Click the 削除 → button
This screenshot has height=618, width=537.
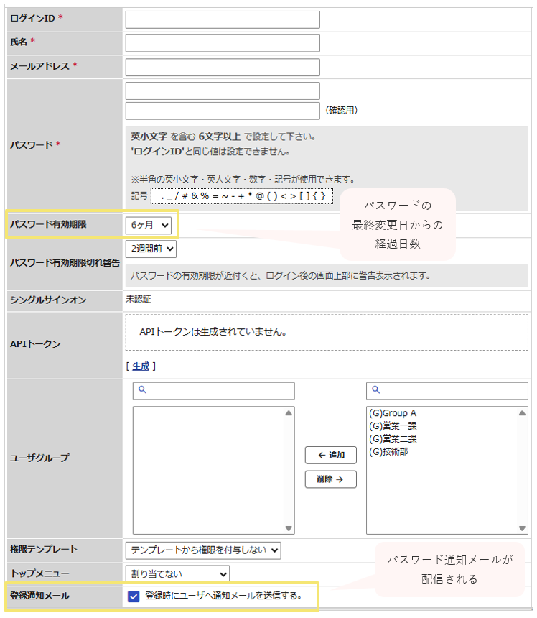[x=331, y=479]
